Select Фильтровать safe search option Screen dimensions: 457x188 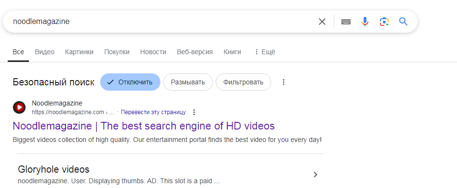coord(243,82)
